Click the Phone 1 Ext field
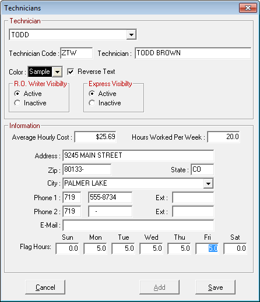260x302 pixels. (193, 197)
